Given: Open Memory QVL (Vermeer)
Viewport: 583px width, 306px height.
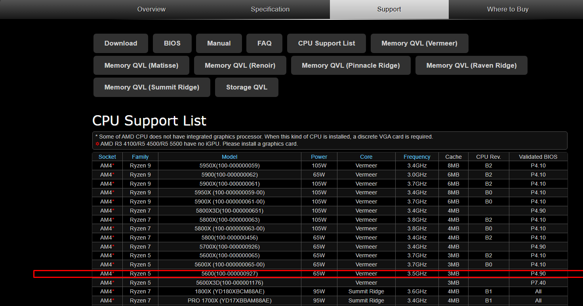Looking at the screenshot, I should (419, 44).
